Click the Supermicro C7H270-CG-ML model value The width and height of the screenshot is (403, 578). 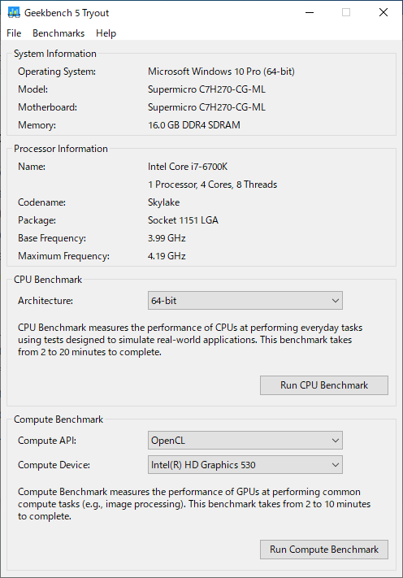pyautogui.click(x=206, y=89)
